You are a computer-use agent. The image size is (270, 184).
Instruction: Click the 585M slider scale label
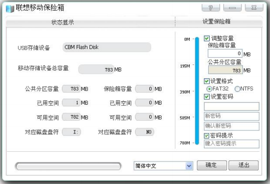185,118
